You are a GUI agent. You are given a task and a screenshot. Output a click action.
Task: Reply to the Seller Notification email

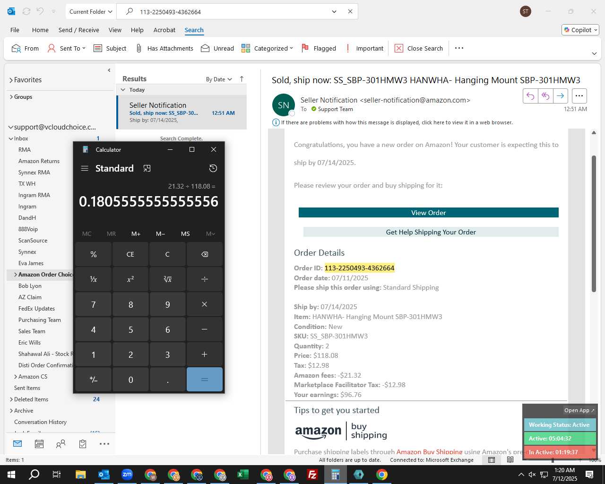pyautogui.click(x=530, y=96)
